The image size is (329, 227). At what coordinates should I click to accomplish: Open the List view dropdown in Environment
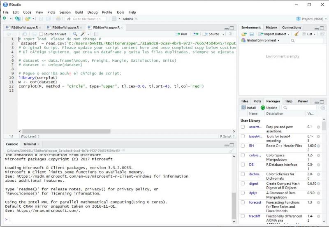[x=309, y=34]
